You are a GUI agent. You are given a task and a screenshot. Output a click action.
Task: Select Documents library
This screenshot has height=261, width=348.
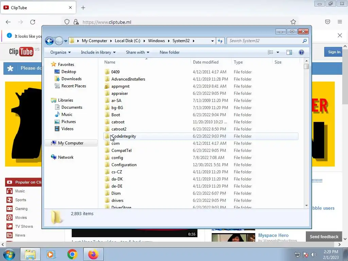click(x=72, y=107)
